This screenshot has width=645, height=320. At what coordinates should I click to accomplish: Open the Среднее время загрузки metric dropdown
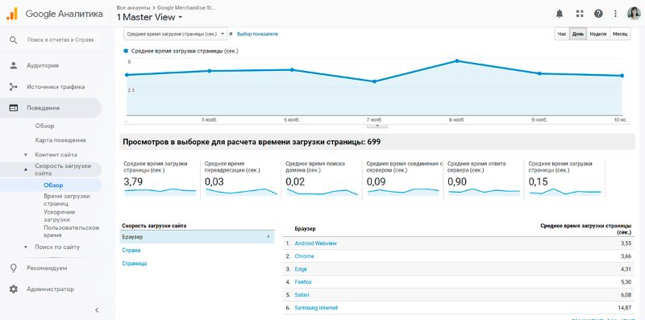[175, 34]
